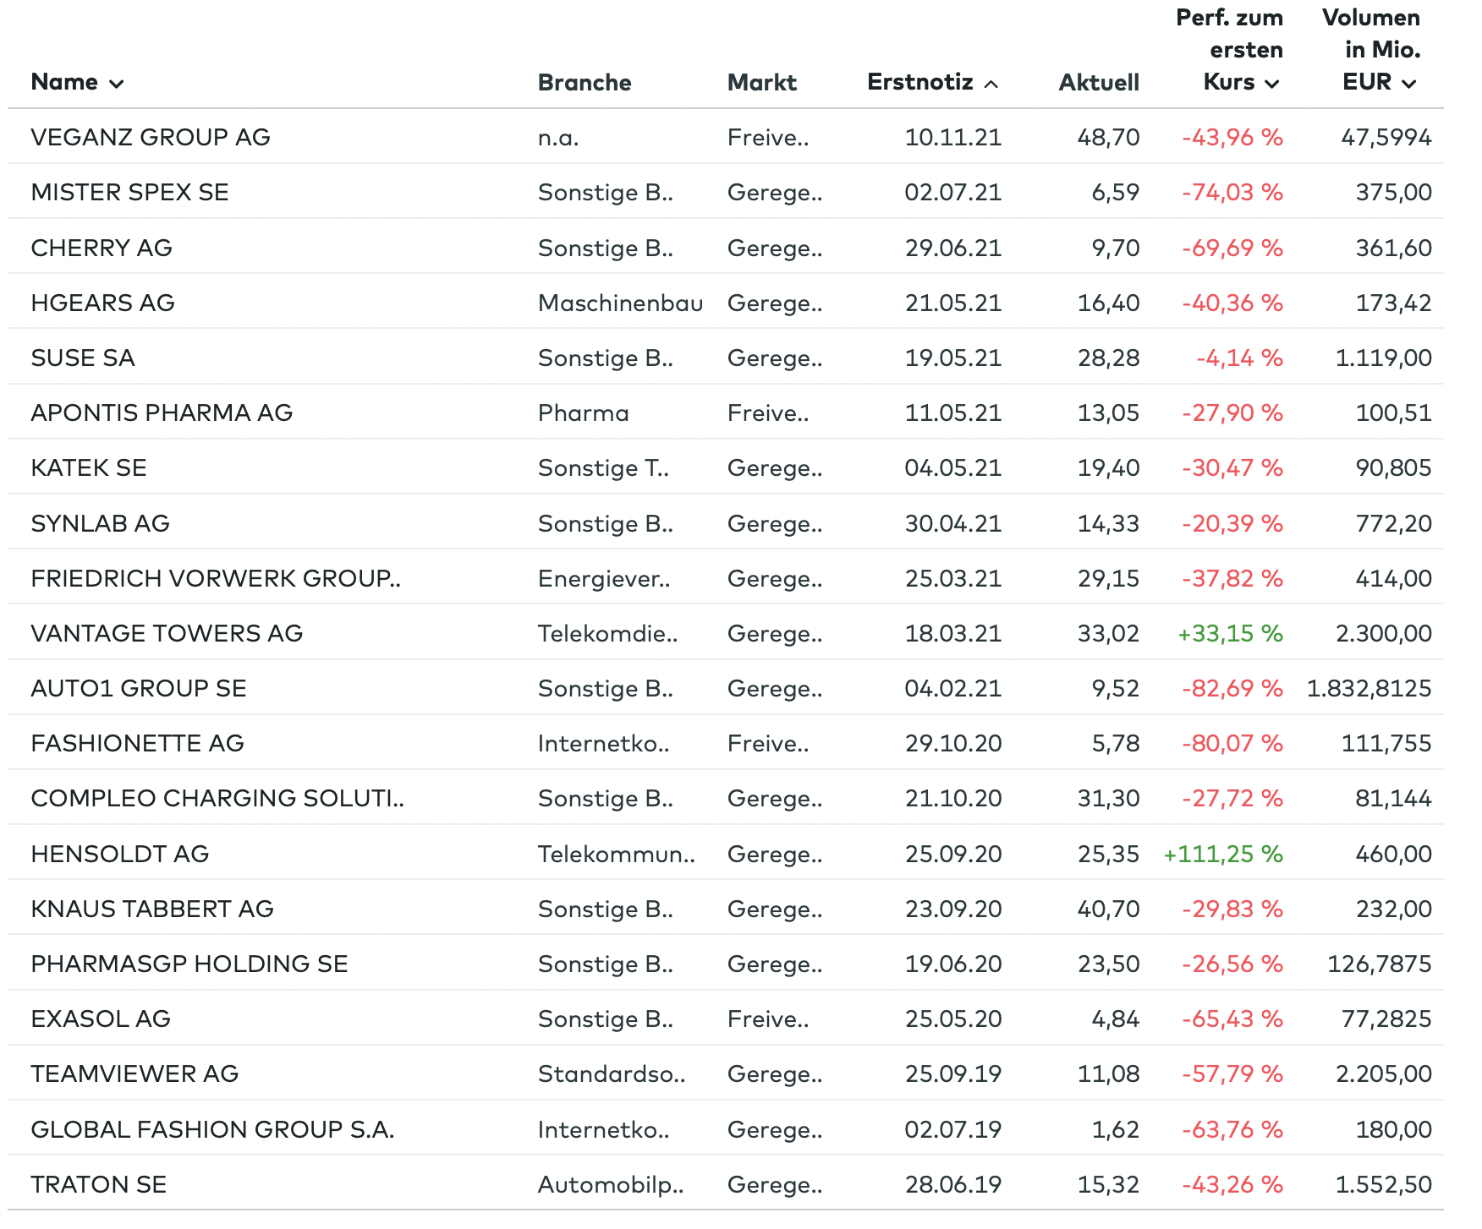Open the MISTER SPEX SE entry

129,192
